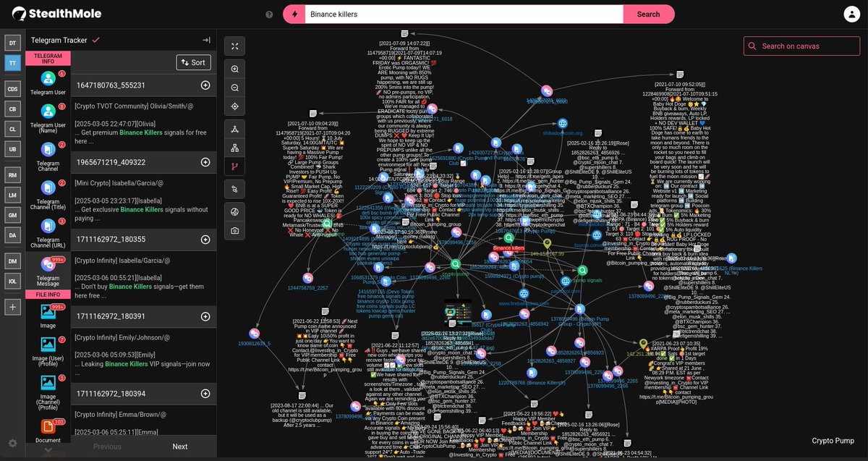
Task: Click the Search button
Action: (648, 14)
